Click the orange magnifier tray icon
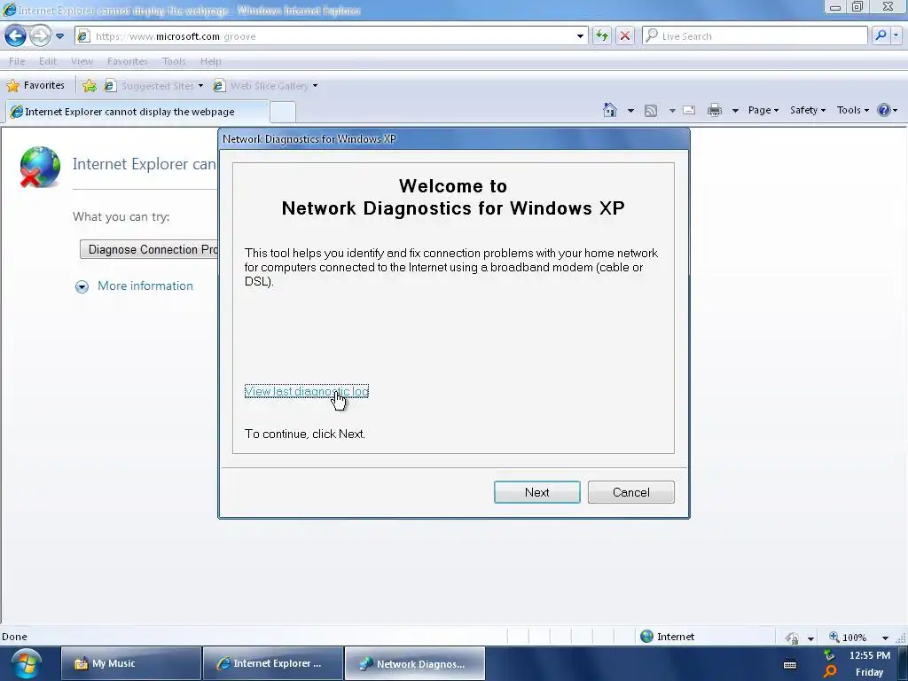 point(830,672)
